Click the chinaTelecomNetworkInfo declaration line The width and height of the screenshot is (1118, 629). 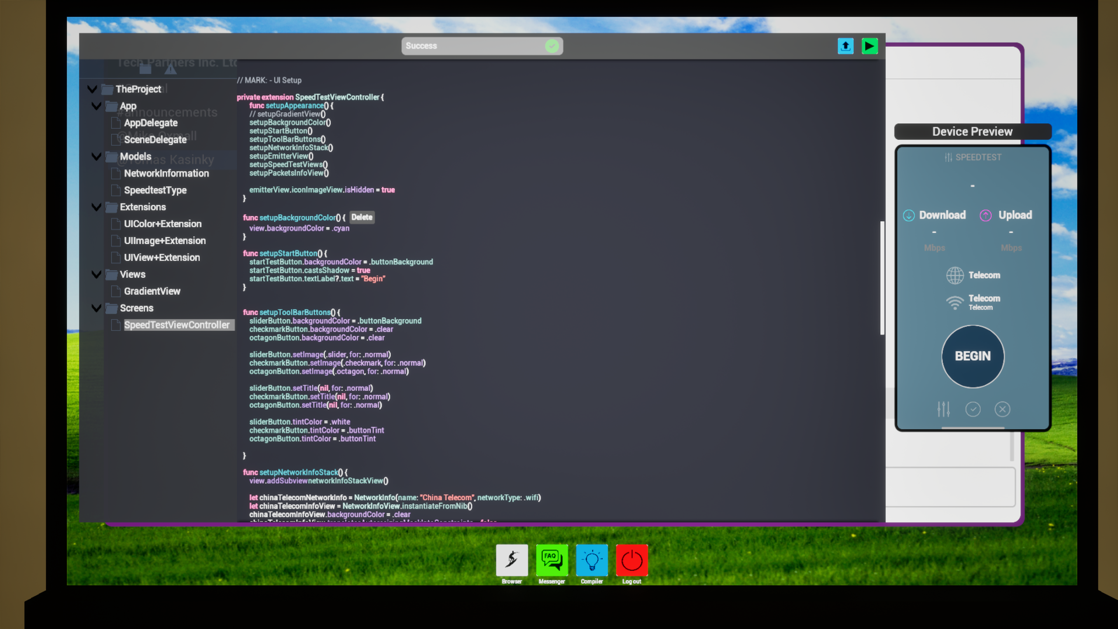(395, 498)
